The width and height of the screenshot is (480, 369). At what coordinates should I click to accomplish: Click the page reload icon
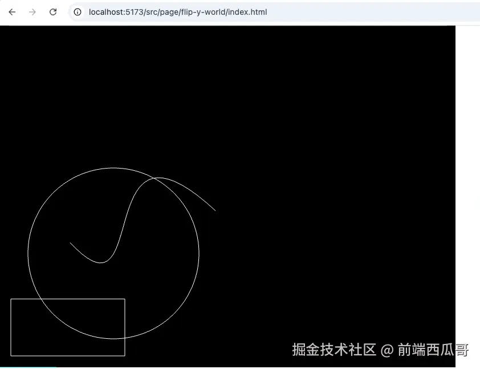point(53,11)
